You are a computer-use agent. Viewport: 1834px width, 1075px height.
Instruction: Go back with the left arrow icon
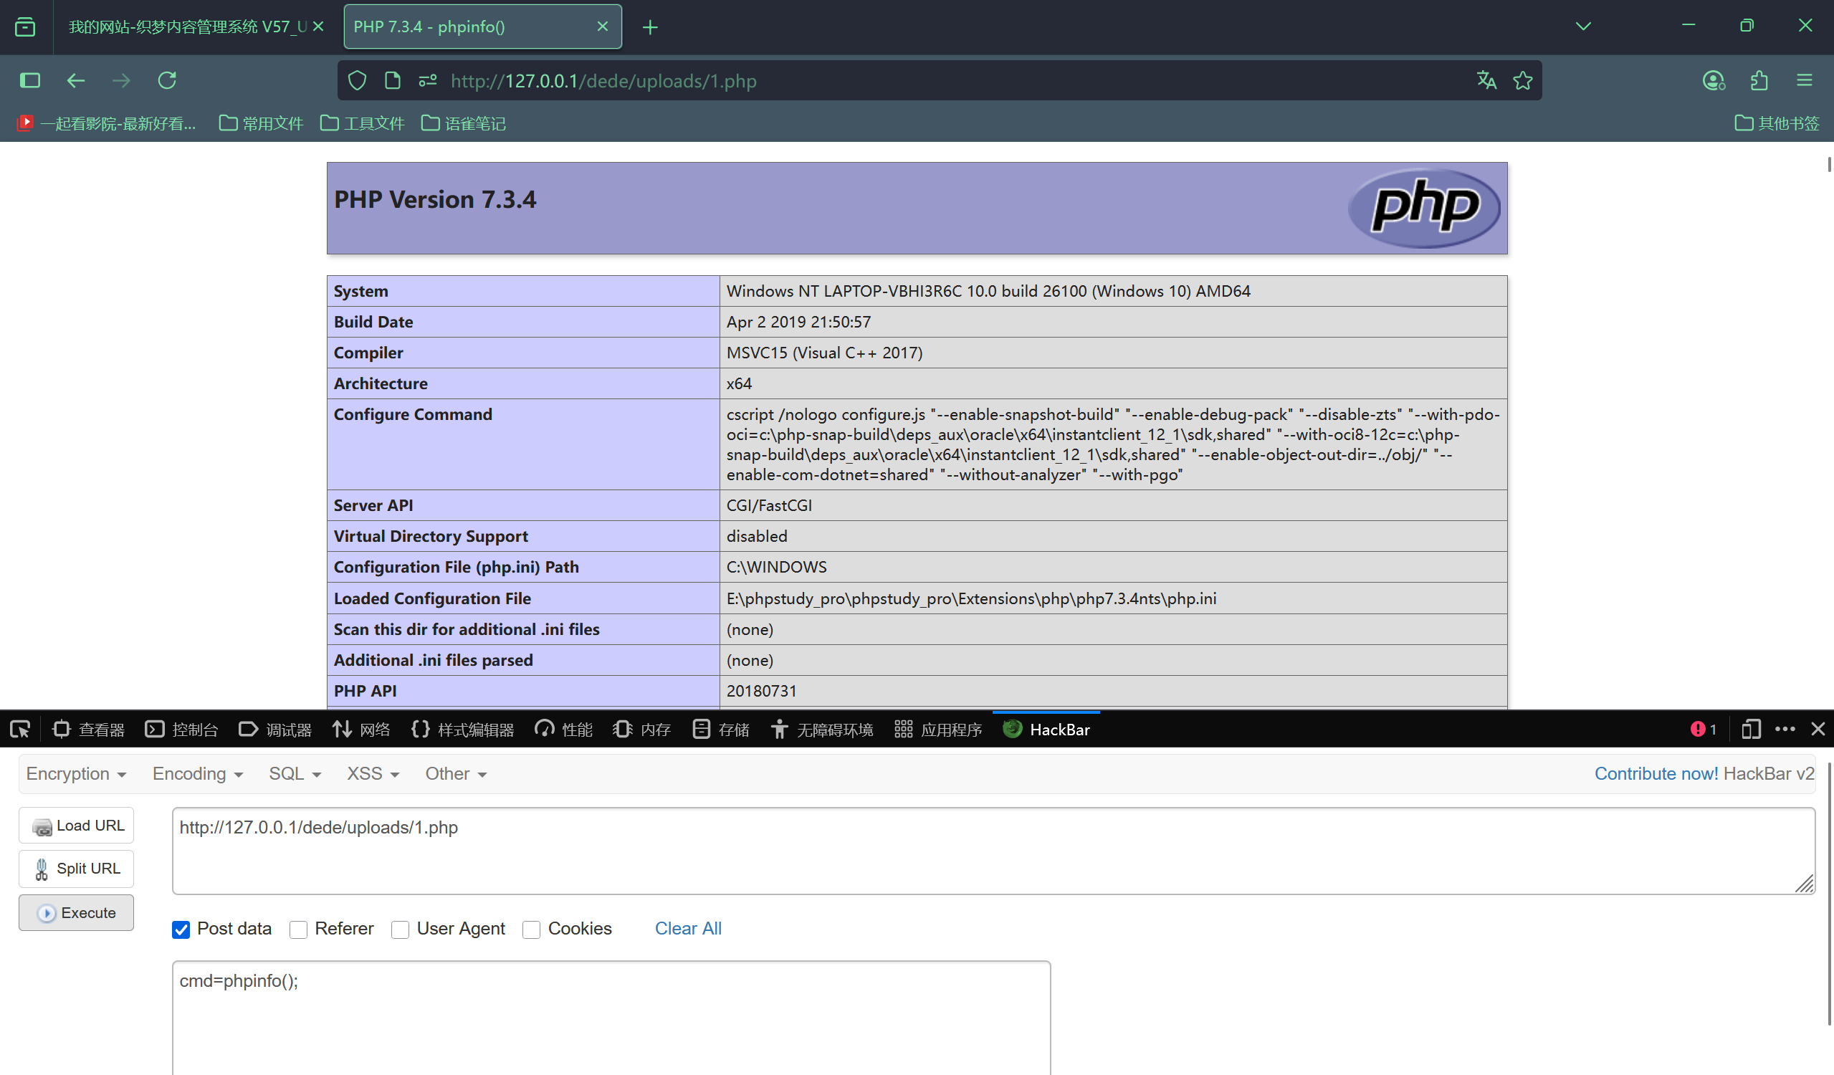point(76,80)
